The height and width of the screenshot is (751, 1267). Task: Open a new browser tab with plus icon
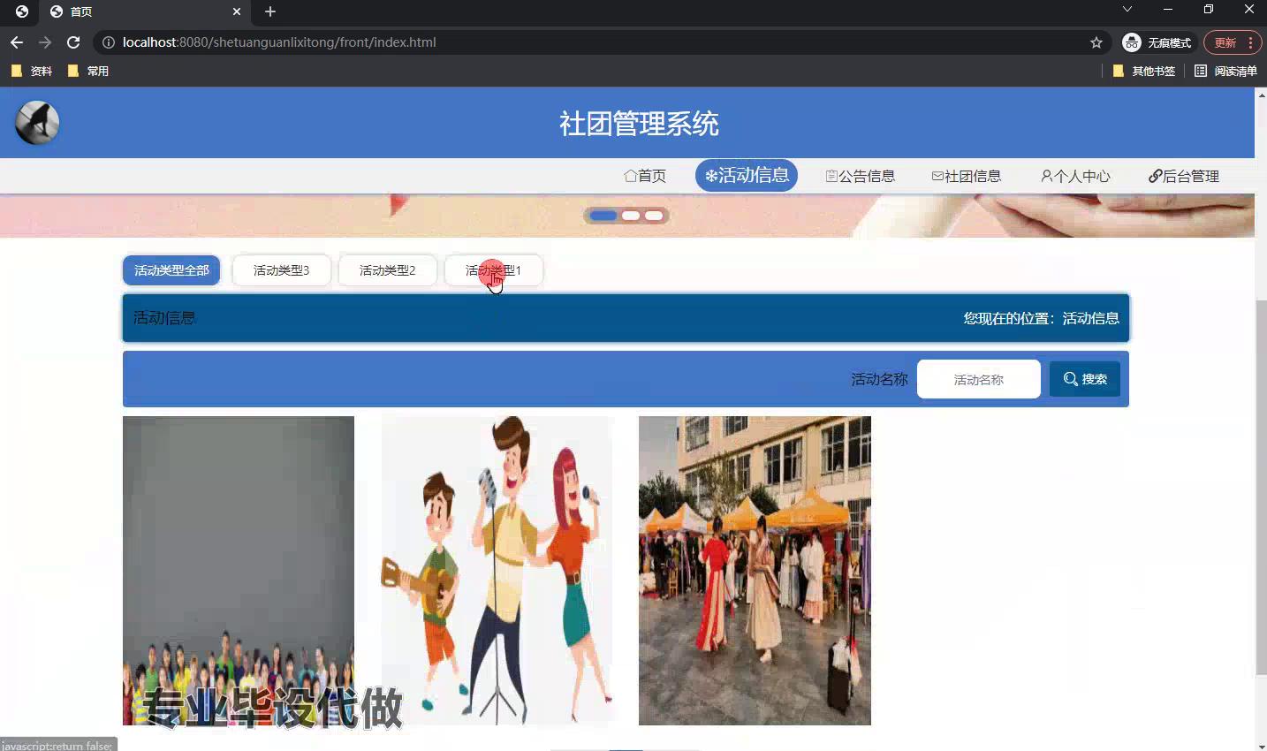point(270,11)
